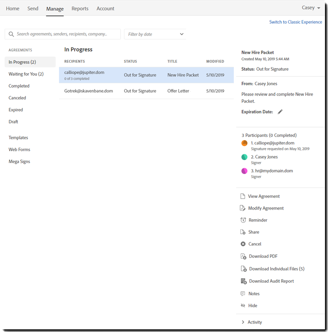Cancel the agreement via the X icon
This screenshot has height=332, width=328.
243,244
